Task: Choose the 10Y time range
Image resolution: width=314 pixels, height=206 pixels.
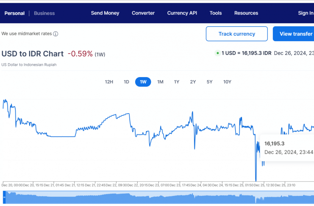Action: (x=227, y=82)
